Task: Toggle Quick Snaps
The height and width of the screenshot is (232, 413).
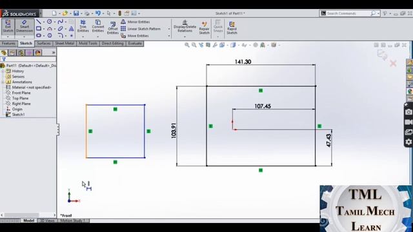Action: pos(218,26)
